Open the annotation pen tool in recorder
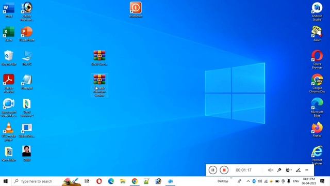Viewport: 330px width, 186px height. [298, 170]
